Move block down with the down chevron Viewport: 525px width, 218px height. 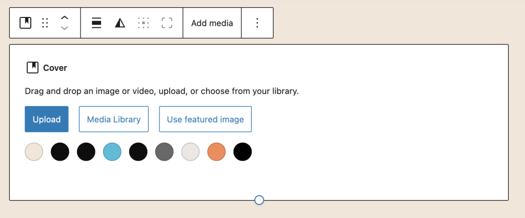pos(65,28)
